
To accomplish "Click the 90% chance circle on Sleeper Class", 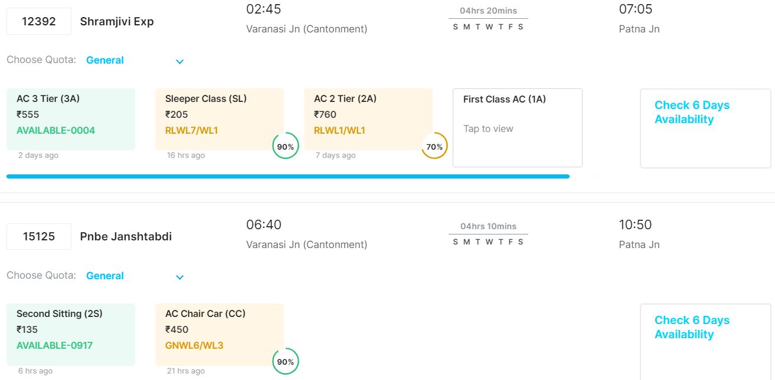I will [x=286, y=147].
